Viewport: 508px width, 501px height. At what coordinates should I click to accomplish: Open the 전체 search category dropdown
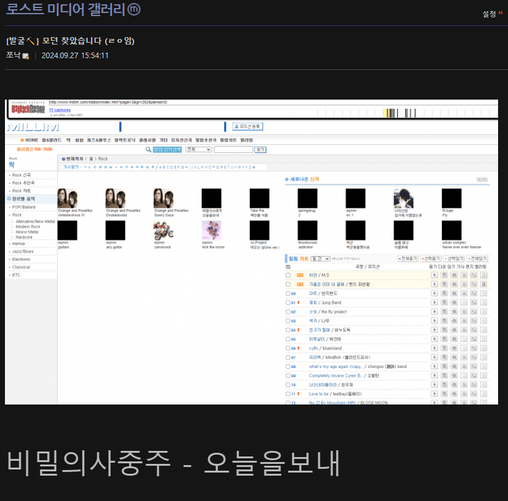[x=198, y=150]
